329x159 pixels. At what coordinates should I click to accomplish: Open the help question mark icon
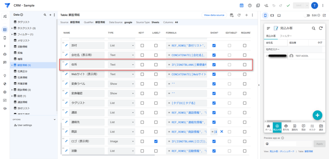click(250, 5)
